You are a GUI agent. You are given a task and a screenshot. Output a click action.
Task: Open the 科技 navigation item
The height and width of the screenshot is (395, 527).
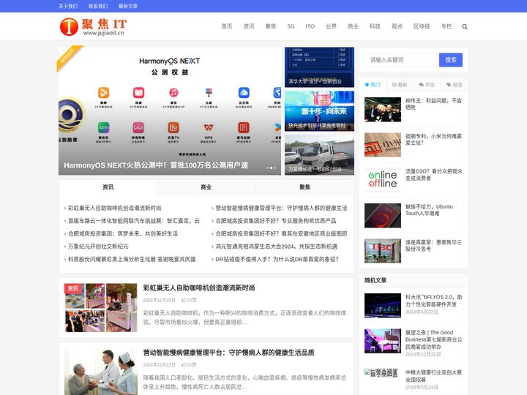[x=375, y=26]
